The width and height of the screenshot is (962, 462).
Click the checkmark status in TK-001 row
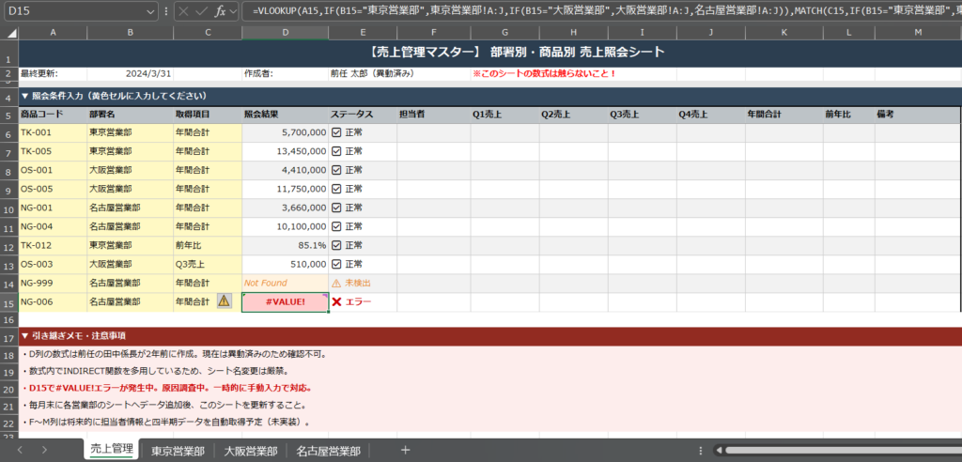pos(336,133)
